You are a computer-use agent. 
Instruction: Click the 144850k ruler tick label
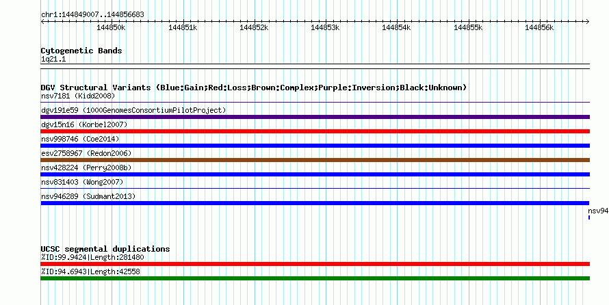[x=111, y=27]
